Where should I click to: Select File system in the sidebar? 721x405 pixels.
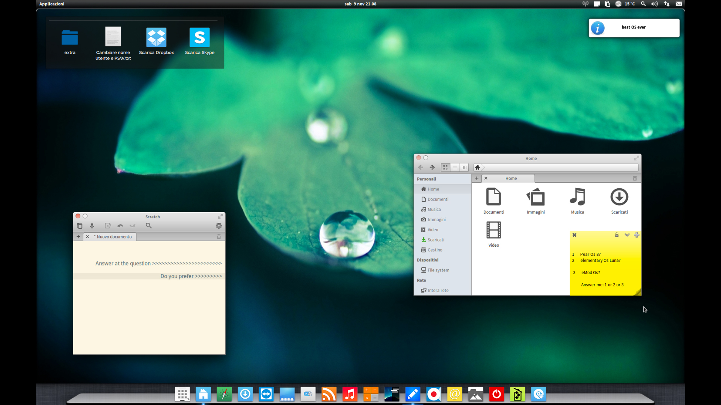pos(443,270)
